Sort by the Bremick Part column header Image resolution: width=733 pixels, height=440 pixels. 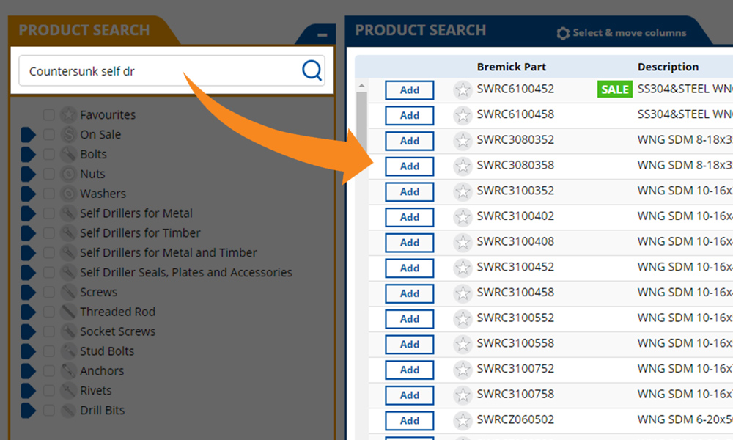(x=511, y=67)
